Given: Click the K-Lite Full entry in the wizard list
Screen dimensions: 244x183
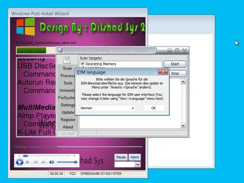Looking at the screenshot, I should coord(36,132).
